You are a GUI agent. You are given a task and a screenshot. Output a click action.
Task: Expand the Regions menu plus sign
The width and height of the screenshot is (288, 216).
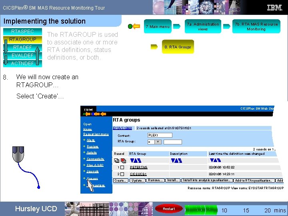[84, 146]
